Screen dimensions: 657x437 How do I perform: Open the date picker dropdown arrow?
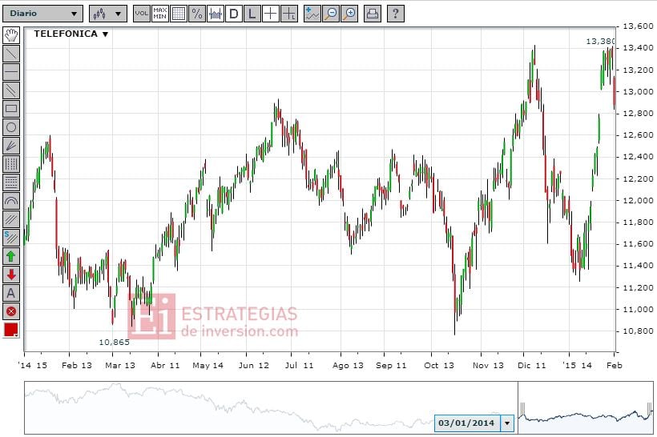pyautogui.click(x=507, y=423)
